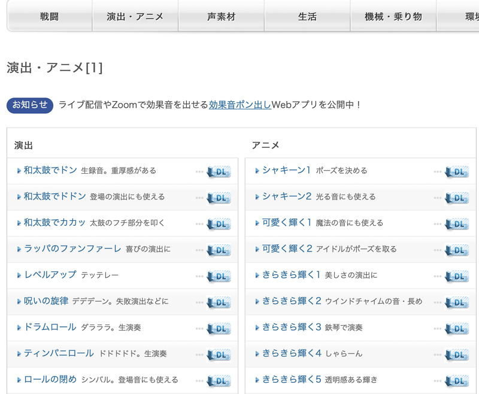Click DL icon next to シャキーン1
The width and height of the screenshot is (479, 394).
457,172
